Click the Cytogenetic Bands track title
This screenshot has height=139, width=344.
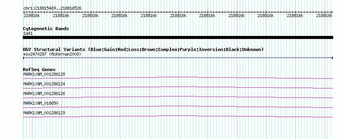click(x=46, y=29)
